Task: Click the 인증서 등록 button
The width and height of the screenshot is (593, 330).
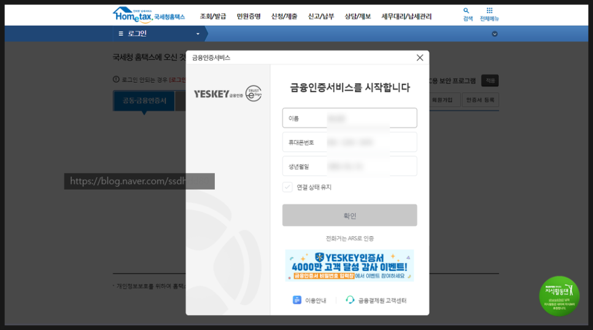Action: pyautogui.click(x=480, y=100)
